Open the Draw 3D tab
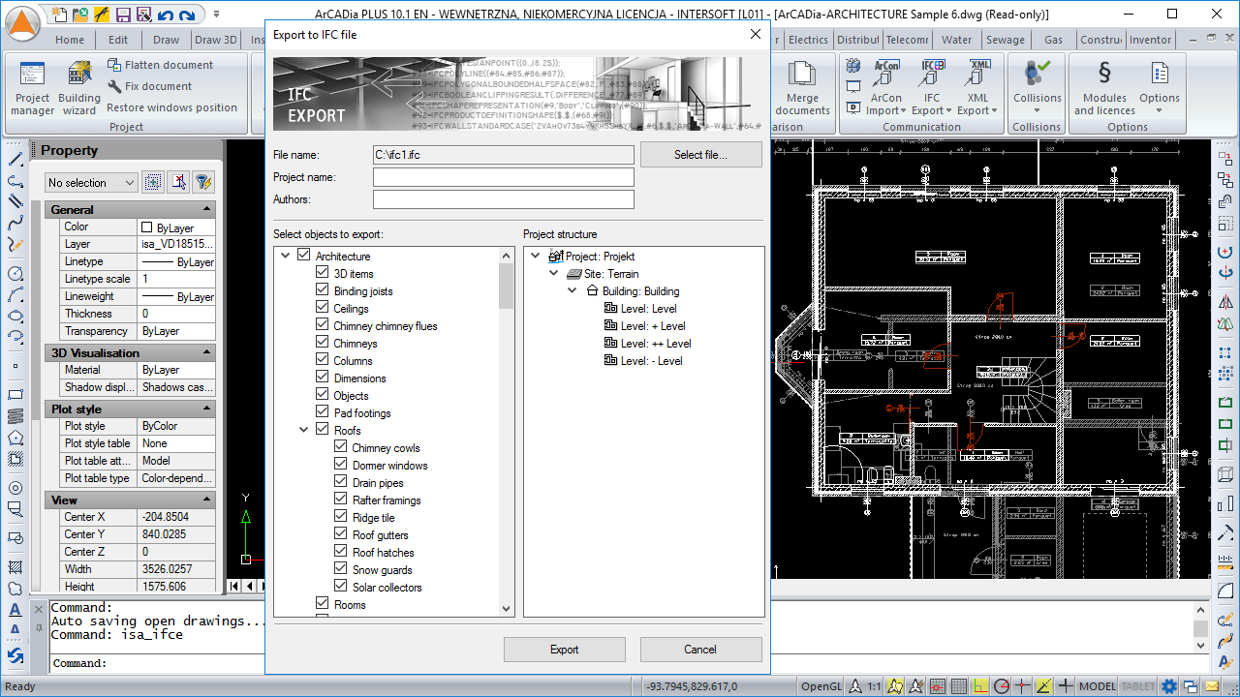The image size is (1240, 697). [215, 40]
